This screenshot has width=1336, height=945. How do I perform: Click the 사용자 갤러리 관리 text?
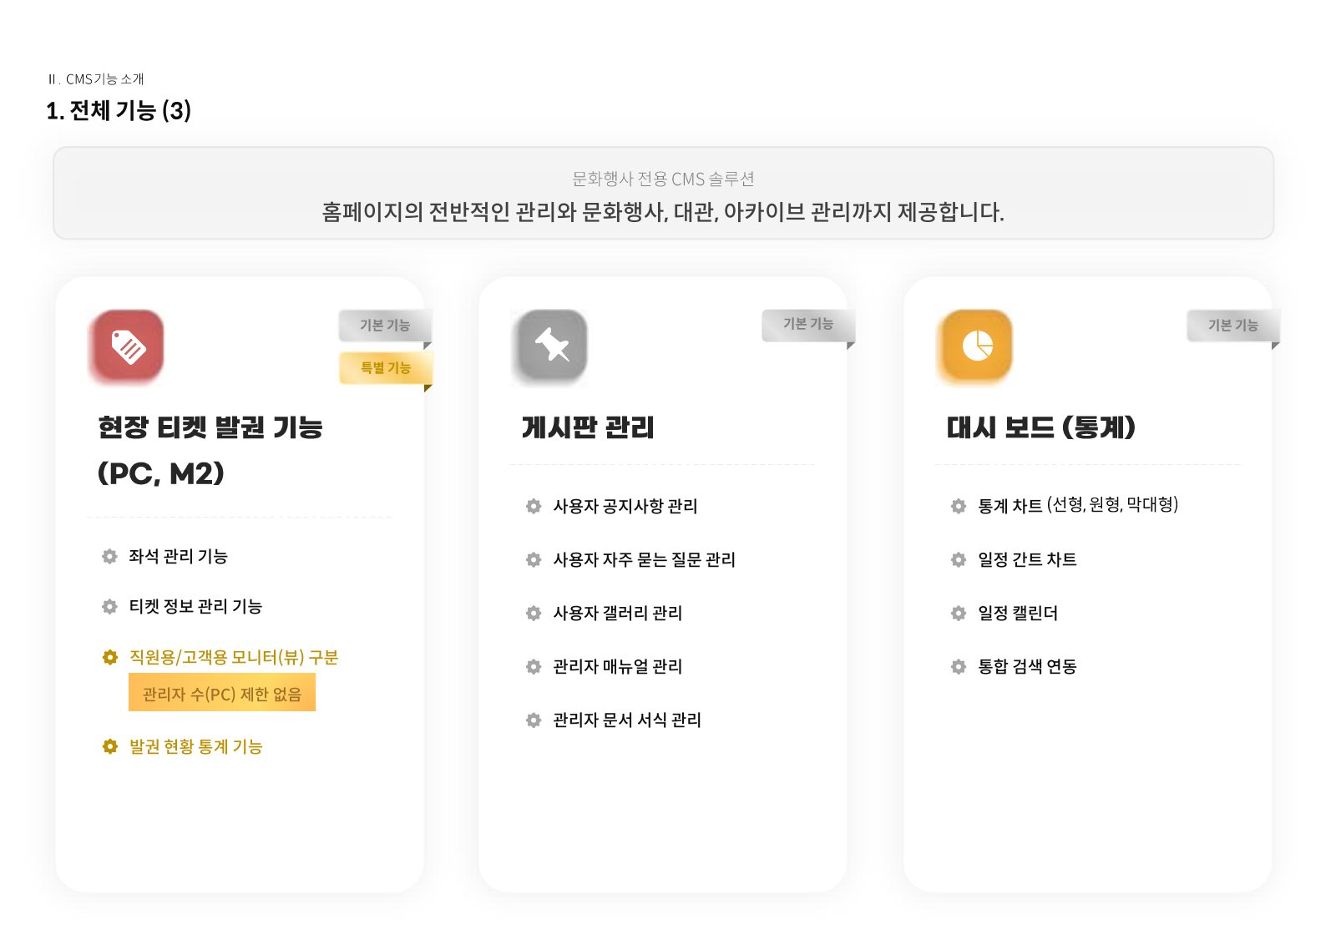coord(618,613)
